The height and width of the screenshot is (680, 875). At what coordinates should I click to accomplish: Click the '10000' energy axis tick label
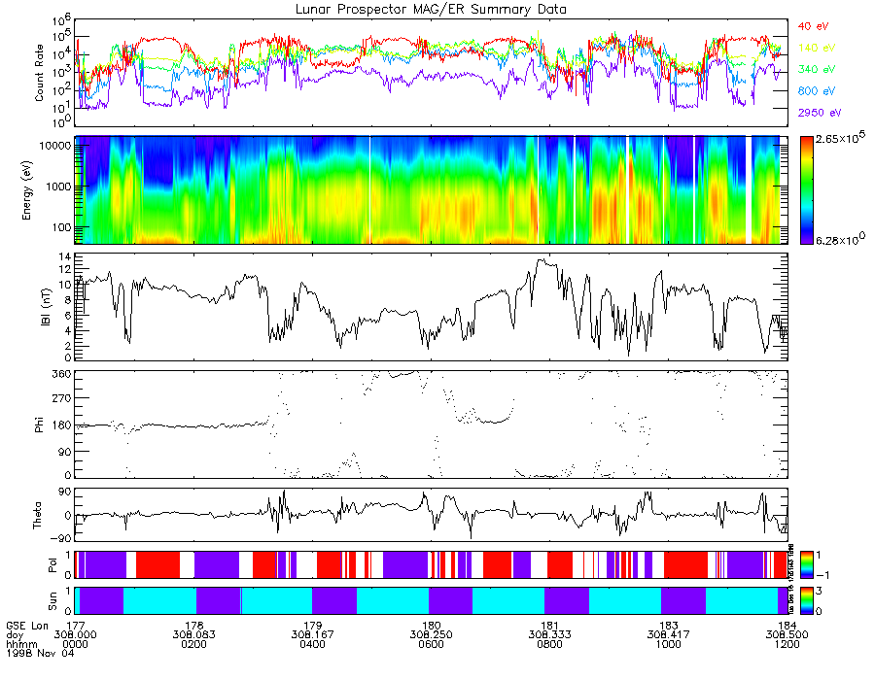coord(55,146)
